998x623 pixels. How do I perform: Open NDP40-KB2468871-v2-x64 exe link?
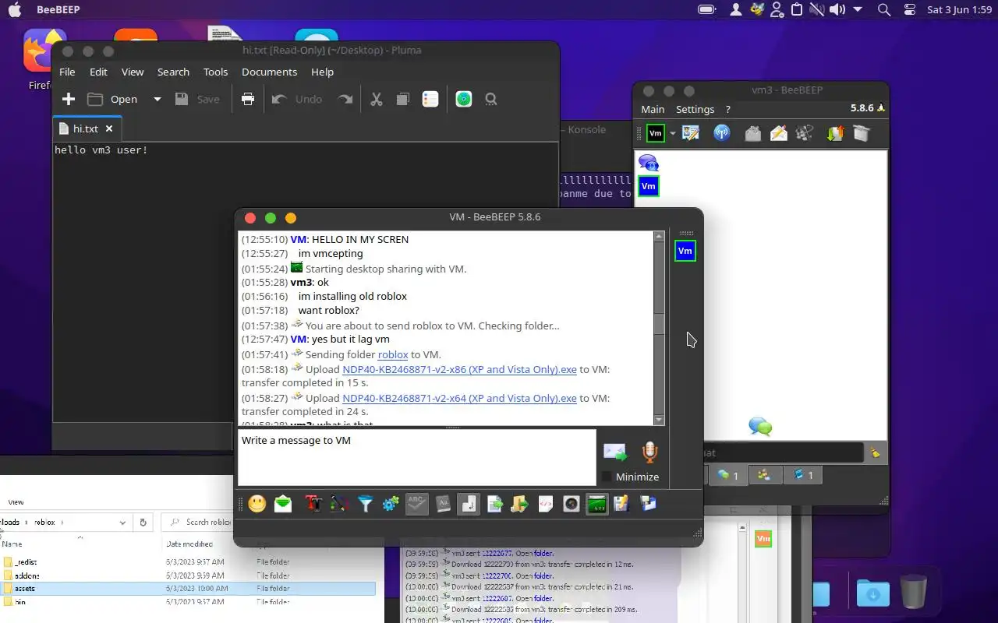pyautogui.click(x=459, y=398)
